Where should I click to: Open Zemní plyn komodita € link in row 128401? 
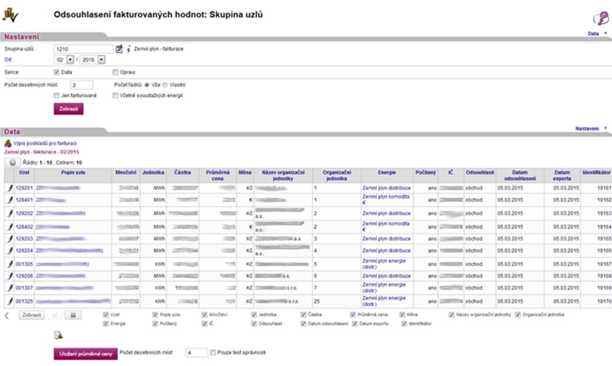[386, 200]
